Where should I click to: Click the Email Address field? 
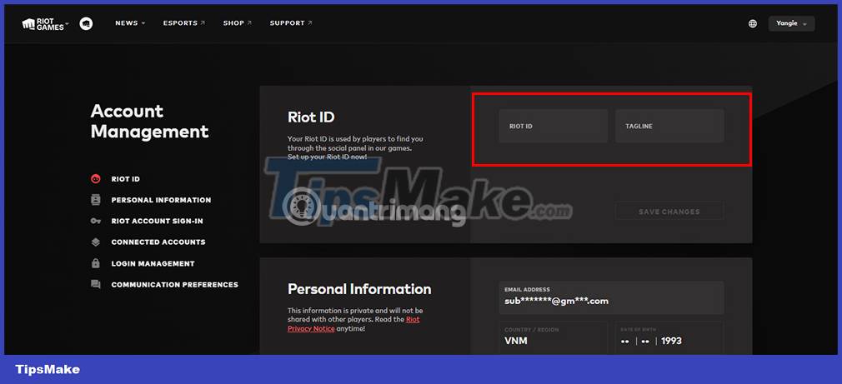pyautogui.click(x=611, y=297)
